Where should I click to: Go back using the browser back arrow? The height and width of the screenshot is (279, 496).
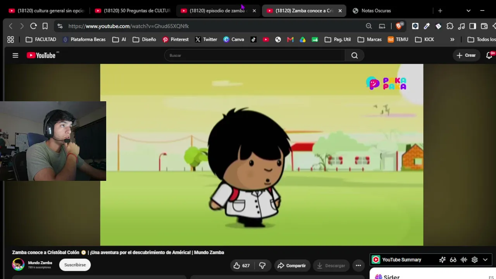point(10,26)
